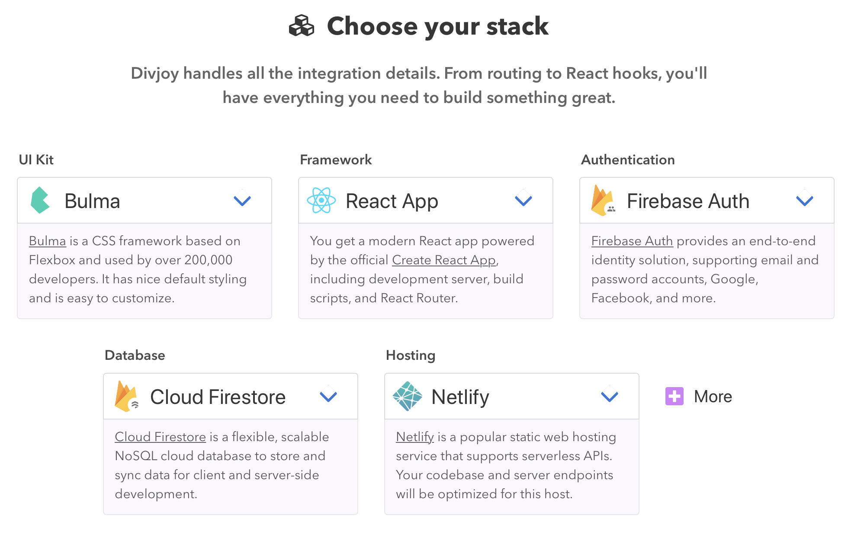Open the Authentication dropdown showing Firebase Auth
The width and height of the screenshot is (848, 551).
(804, 200)
